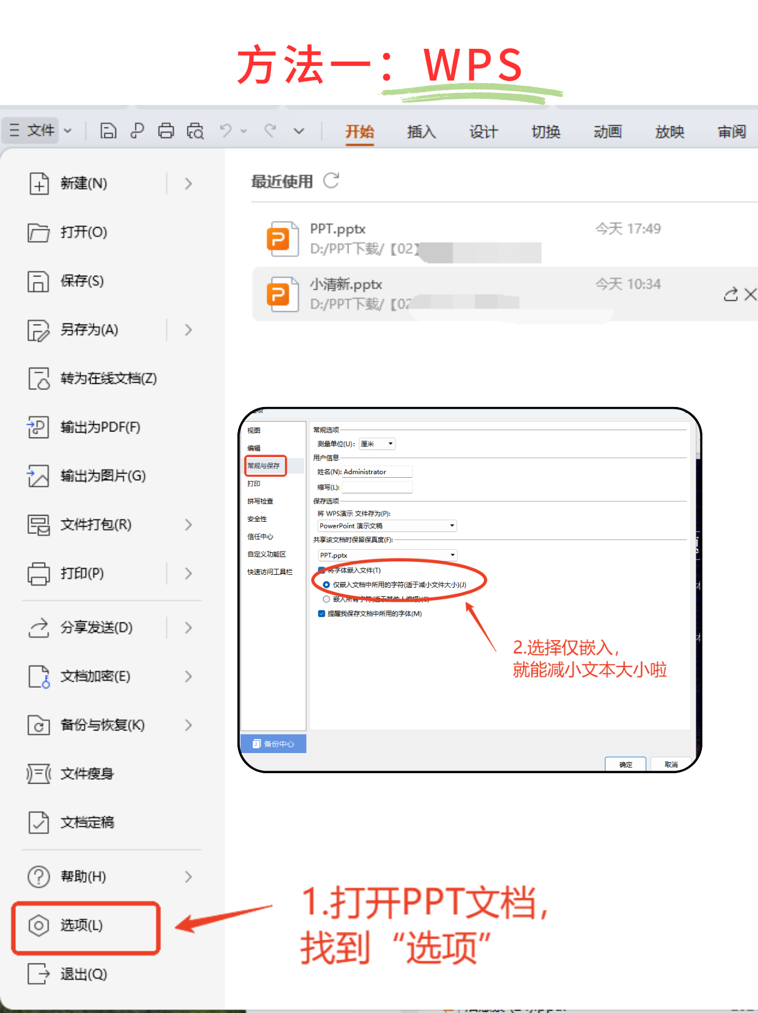This screenshot has height=1013, width=758.
Task: Click the Redo arrow icon in the toolbar
Action: tap(270, 130)
